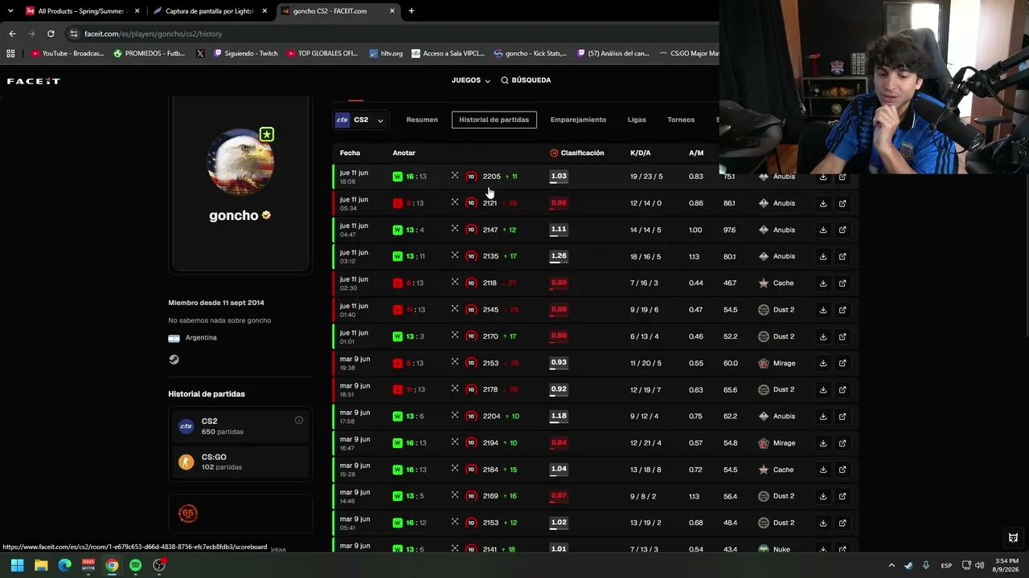Open the CS2 game selector dropdown
1029x578 pixels.
(x=362, y=120)
